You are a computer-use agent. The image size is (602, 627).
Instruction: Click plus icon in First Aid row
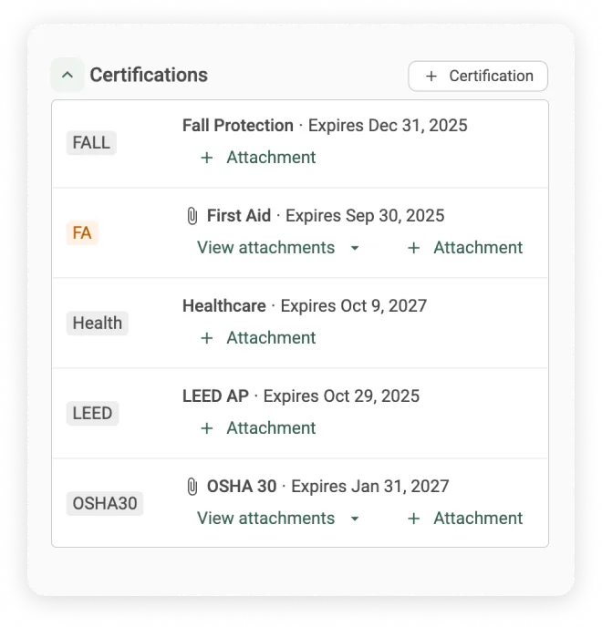[x=413, y=248]
